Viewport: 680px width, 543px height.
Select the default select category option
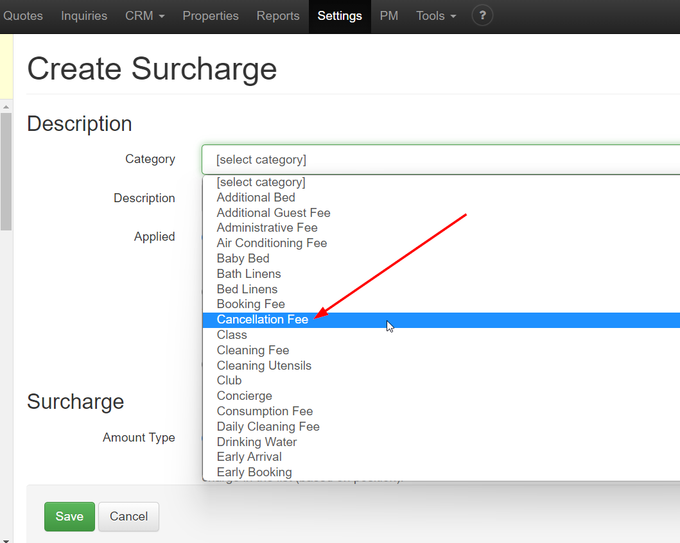(261, 182)
